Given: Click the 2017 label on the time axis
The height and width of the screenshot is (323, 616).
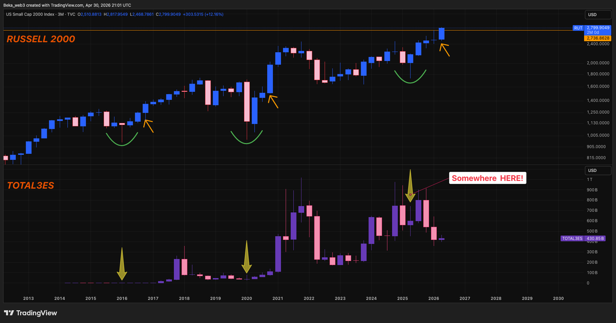Looking at the screenshot, I should 153,298.
